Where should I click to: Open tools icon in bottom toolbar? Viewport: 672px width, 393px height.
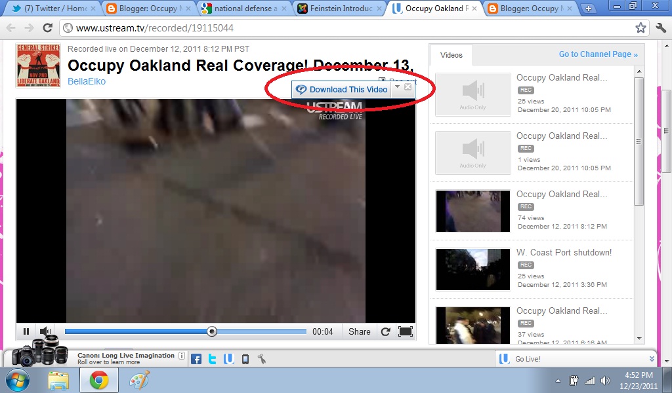pos(262,359)
